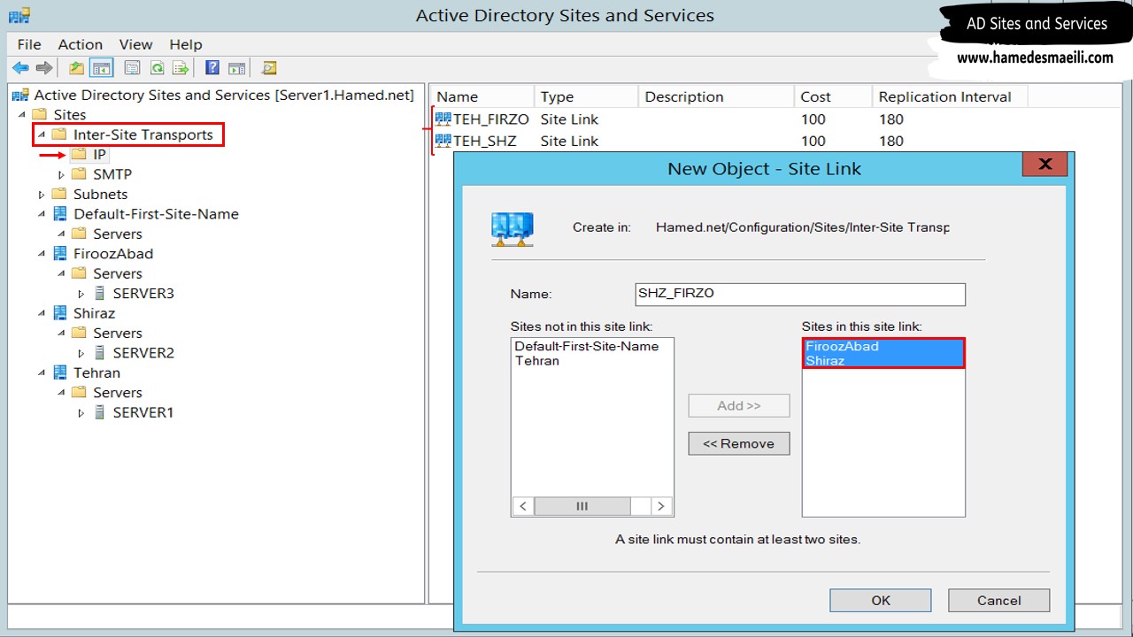
Task: Expand the SMTP tree node
Action: [61, 174]
